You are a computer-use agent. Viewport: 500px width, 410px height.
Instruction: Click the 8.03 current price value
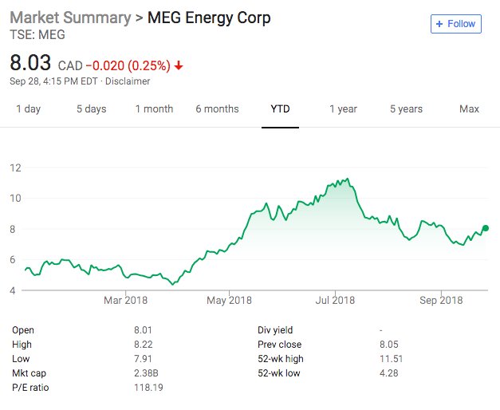[x=30, y=62]
